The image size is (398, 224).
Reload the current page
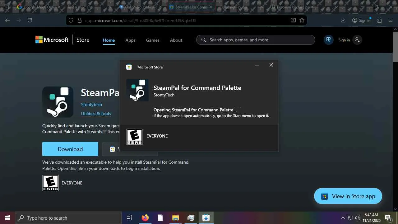tap(30, 20)
